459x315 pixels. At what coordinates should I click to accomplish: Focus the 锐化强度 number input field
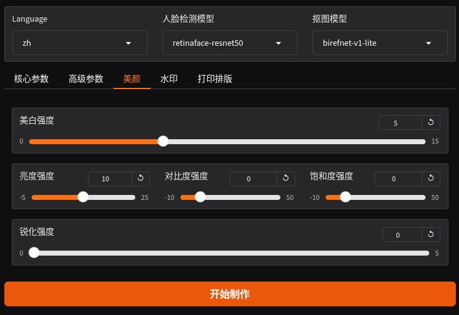click(403, 235)
